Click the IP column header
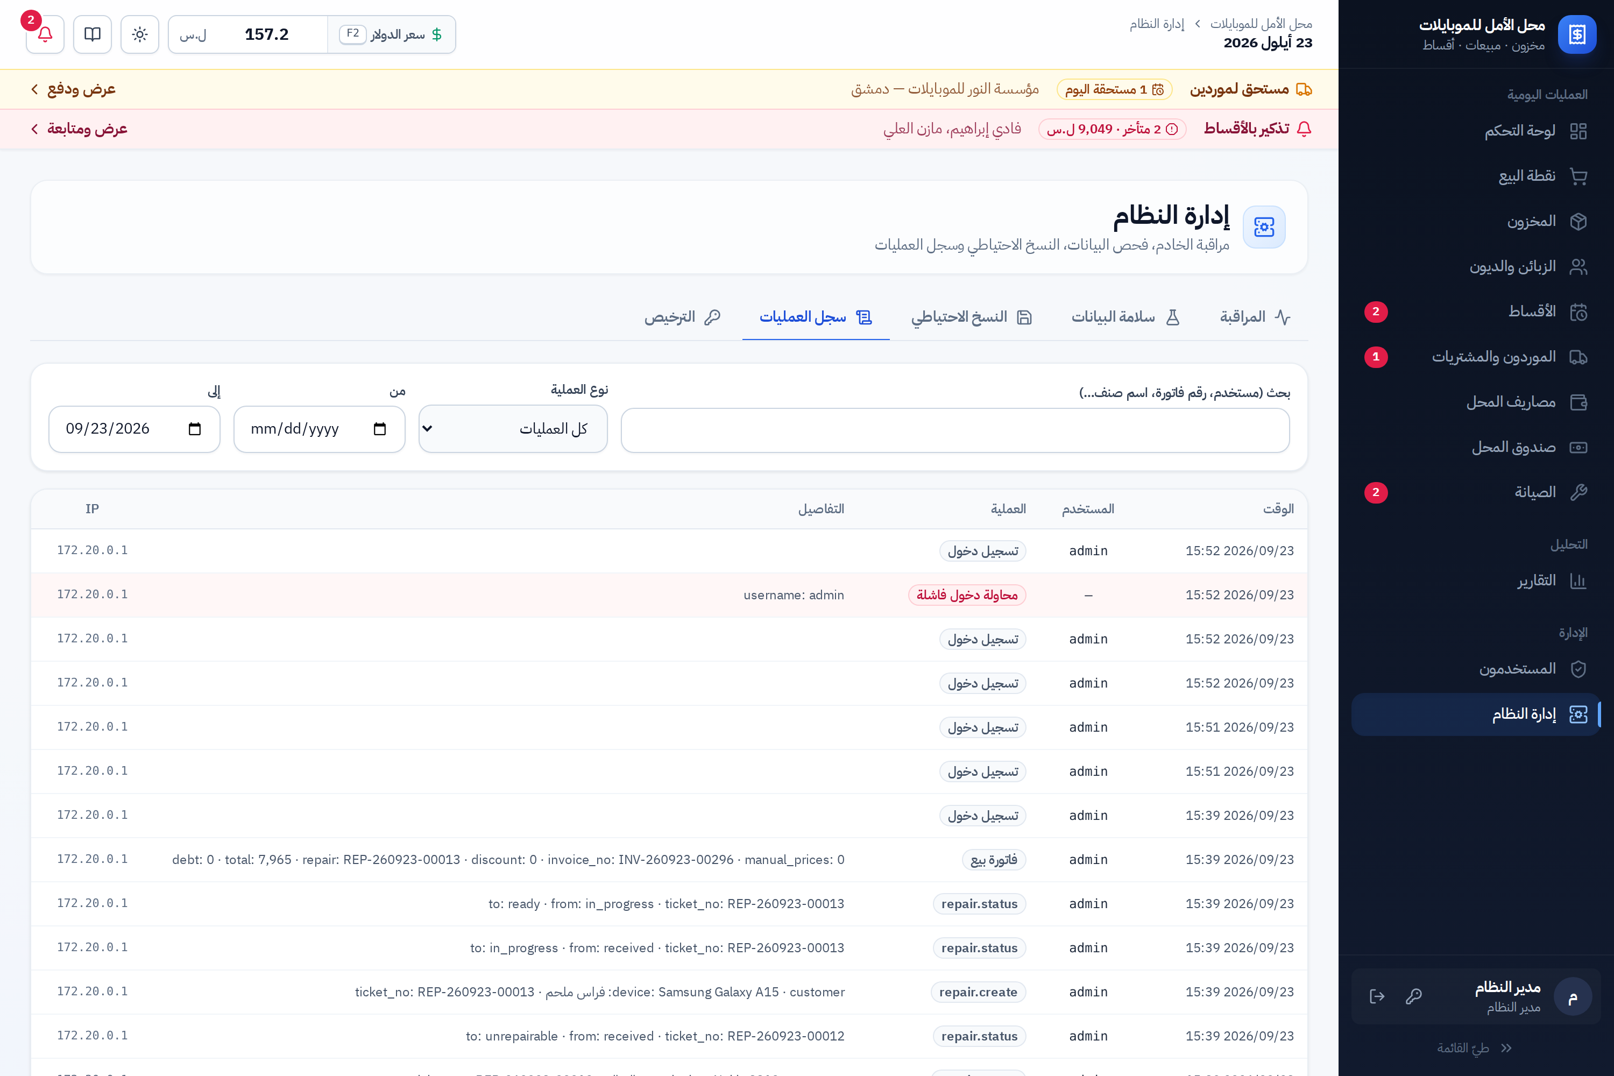Viewport: 1614px width, 1076px height. (x=93, y=508)
